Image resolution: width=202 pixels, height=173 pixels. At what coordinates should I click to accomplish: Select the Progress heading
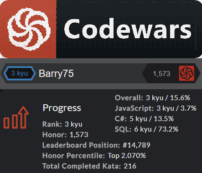62,108
